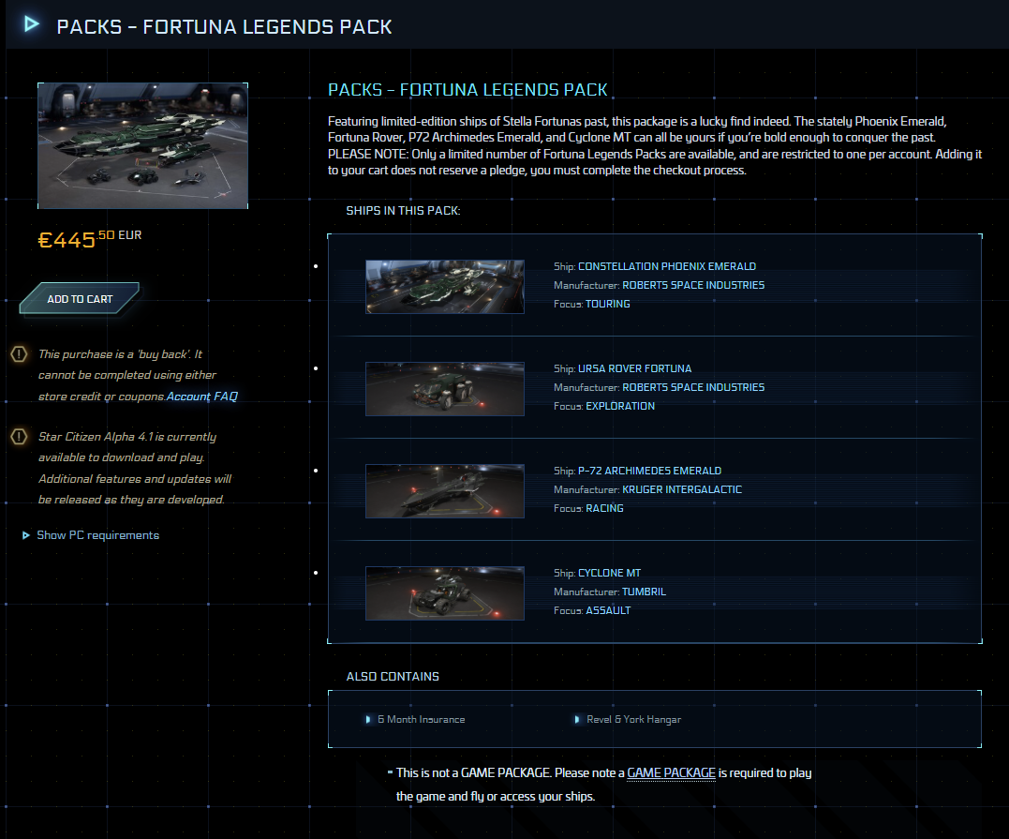Click the bullet icon next to Revel & York Hangar
Image resolution: width=1009 pixels, height=839 pixels.
click(x=577, y=720)
